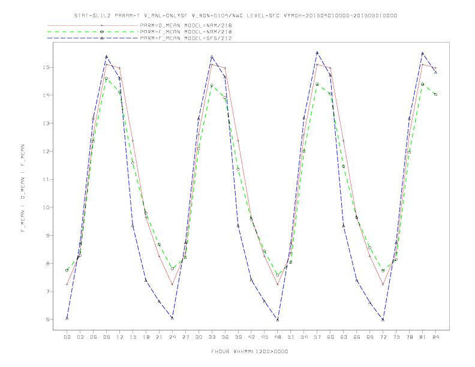Click the plus marker on red legend line
The height and width of the screenshot is (367, 475).
pyautogui.click(x=102, y=25)
